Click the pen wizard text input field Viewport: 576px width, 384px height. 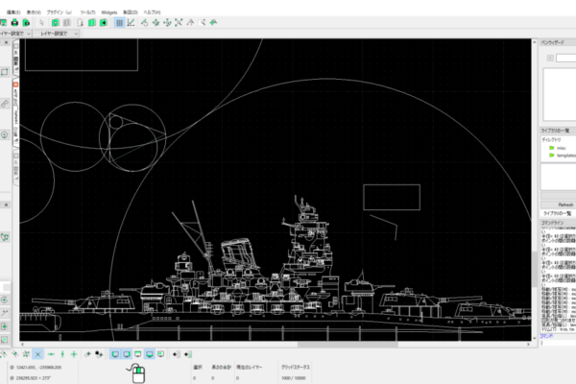point(565,58)
